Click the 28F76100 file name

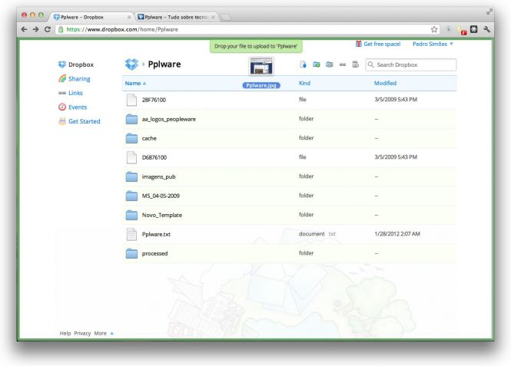[x=154, y=100]
